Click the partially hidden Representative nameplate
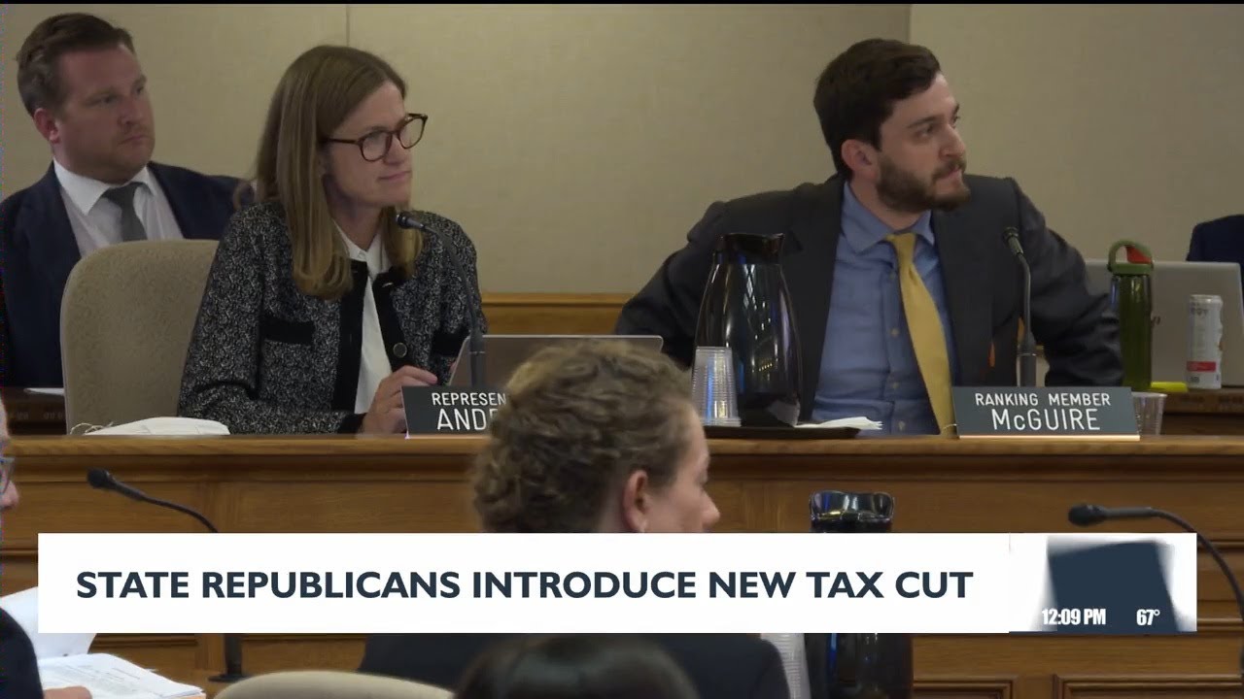This screenshot has width=1244, height=699. [x=455, y=411]
